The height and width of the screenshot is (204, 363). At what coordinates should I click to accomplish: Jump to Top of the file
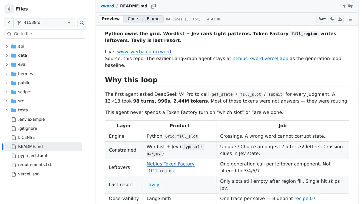click(x=348, y=6)
